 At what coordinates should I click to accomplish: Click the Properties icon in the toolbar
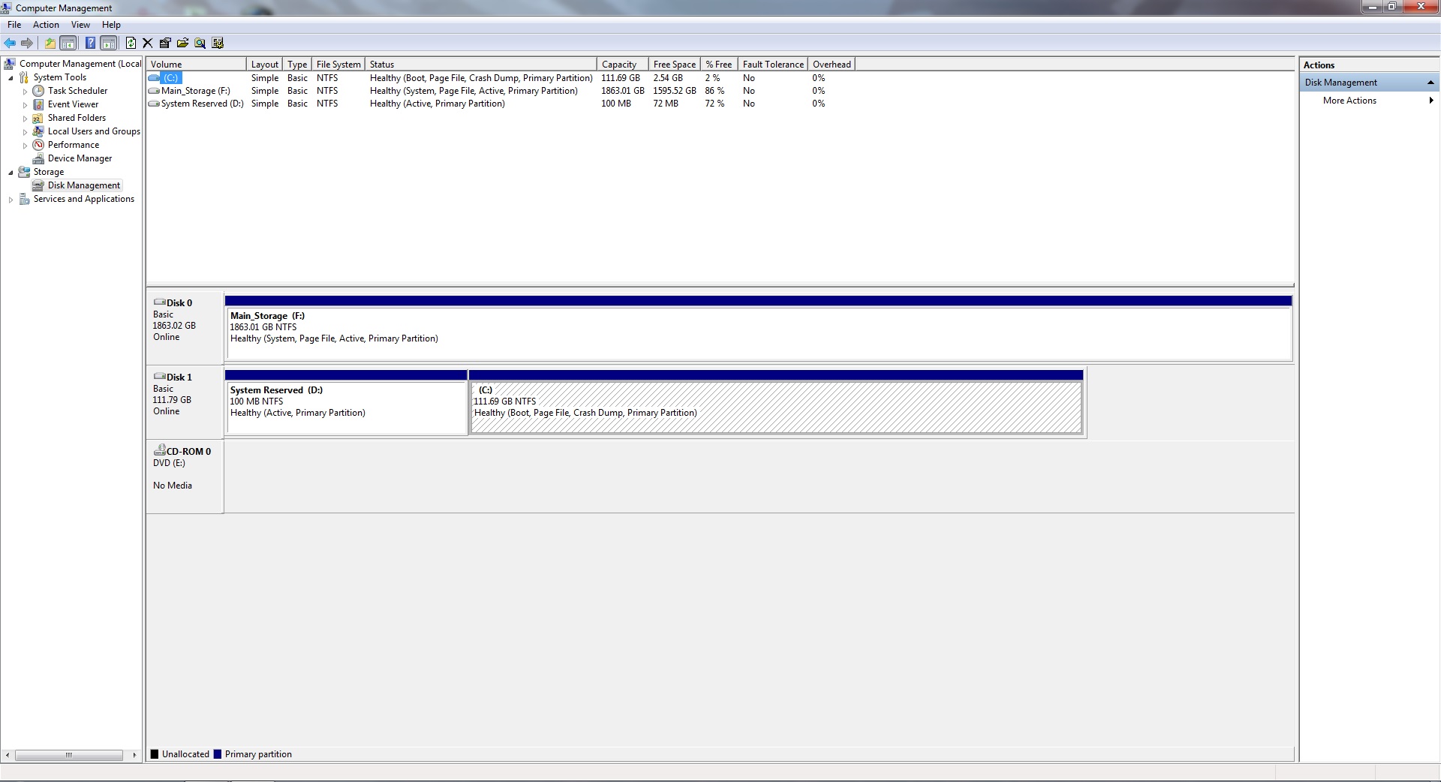165,43
